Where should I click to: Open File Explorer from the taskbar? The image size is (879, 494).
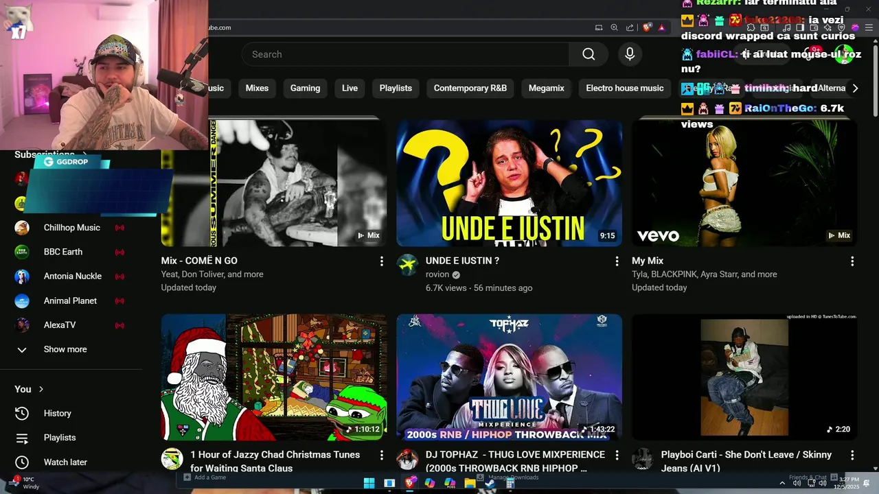(x=470, y=483)
